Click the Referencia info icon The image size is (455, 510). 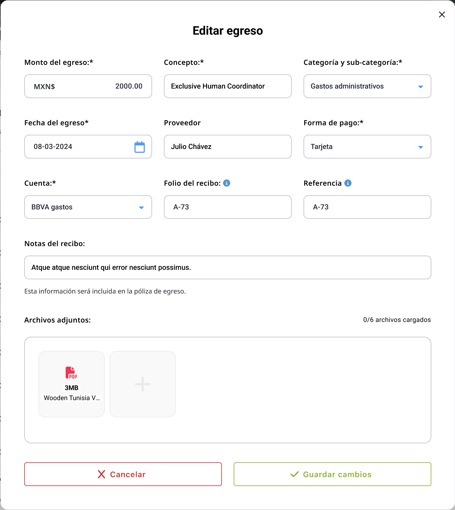(348, 183)
